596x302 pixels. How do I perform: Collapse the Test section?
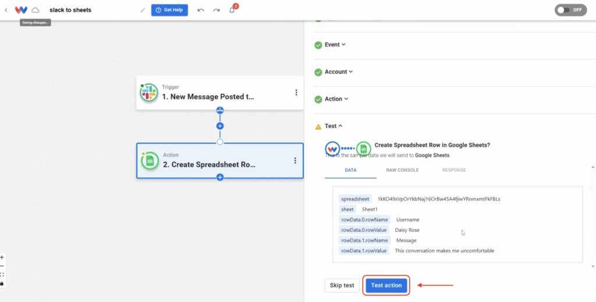[334, 126]
